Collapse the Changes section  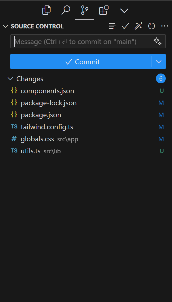coord(10,79)
